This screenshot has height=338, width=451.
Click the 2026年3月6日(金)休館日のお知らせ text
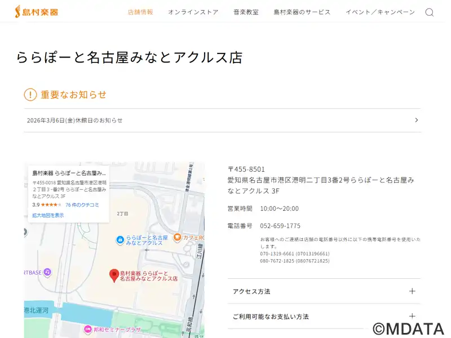(x=74, y=121)
